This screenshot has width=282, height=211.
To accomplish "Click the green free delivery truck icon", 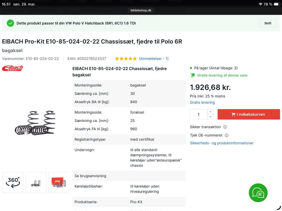I will point(193,75).
